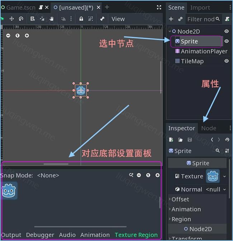Search Inspector properties magnifier
233x241 pixels.
pyautogui.click(x=218, y=151)
